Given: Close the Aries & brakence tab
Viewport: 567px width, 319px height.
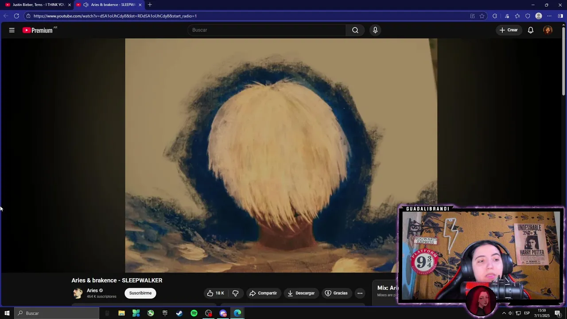Looking at the screenshot, I should click(x=140, y=4).
